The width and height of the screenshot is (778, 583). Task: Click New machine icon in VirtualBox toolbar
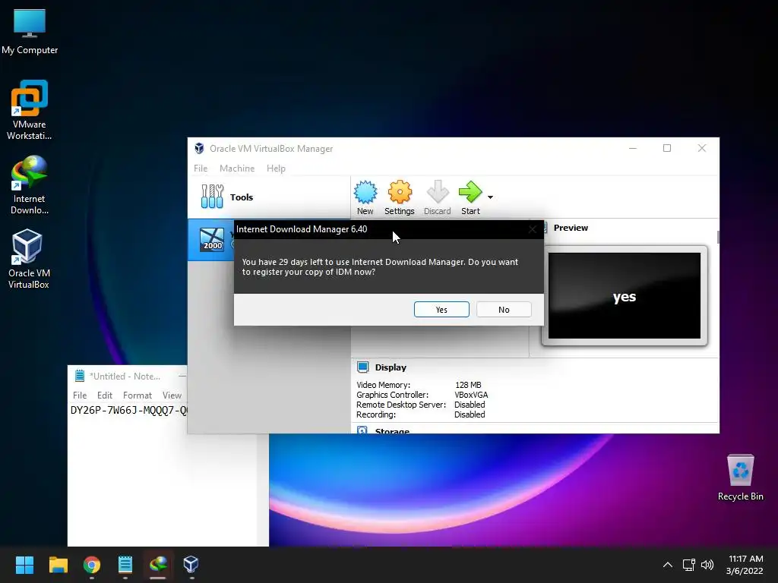[365, 197]
